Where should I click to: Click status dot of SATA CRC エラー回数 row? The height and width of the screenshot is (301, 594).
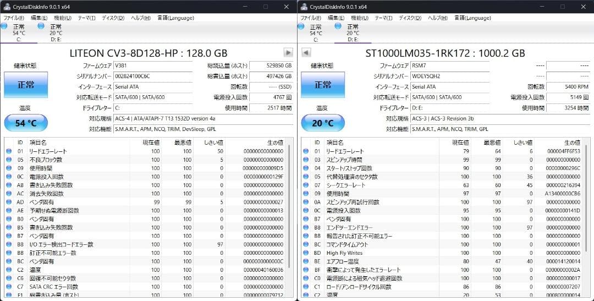(x=9, y=287)
